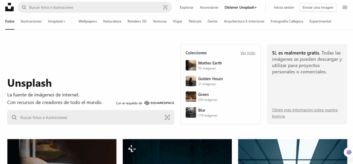Screen dimensions: 353x164
Task: Focus the hero search field
Action: click(91, 117)
